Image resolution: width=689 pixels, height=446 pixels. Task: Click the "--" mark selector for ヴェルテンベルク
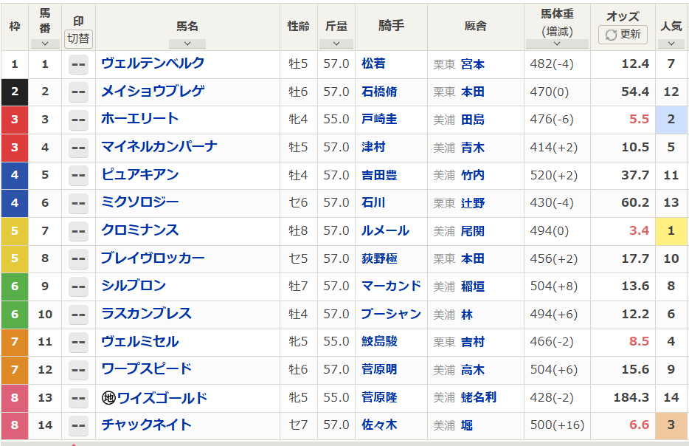(x=78, y=65)
